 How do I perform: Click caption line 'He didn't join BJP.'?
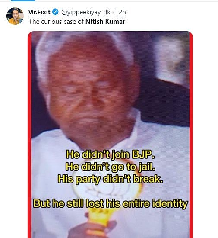(111, 154)
